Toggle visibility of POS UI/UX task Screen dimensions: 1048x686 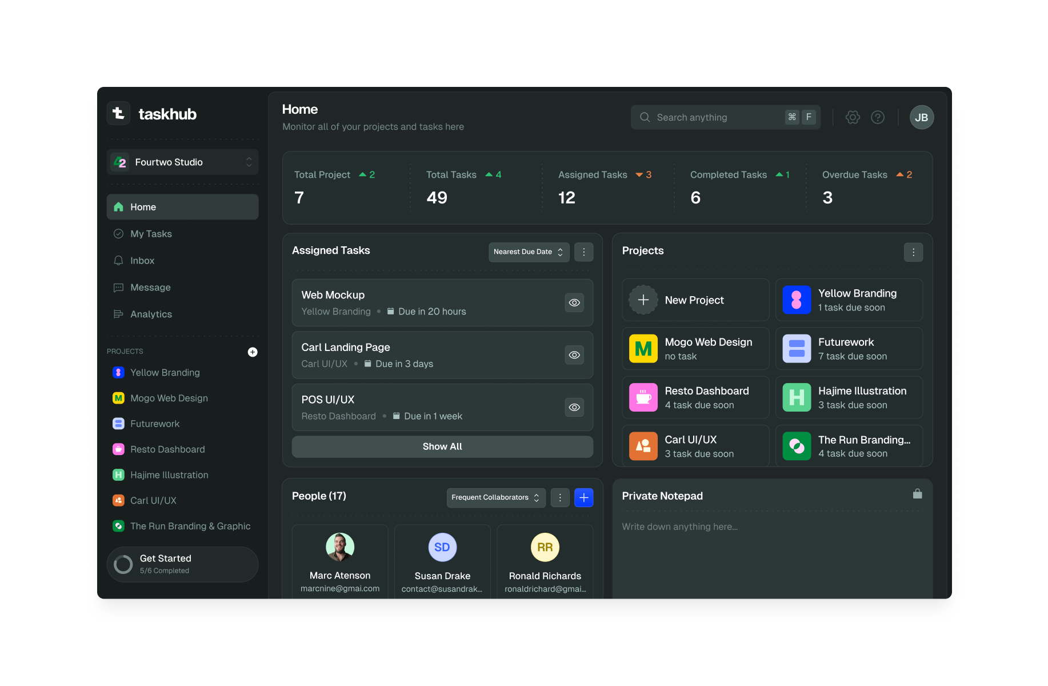tap(574, 407)
